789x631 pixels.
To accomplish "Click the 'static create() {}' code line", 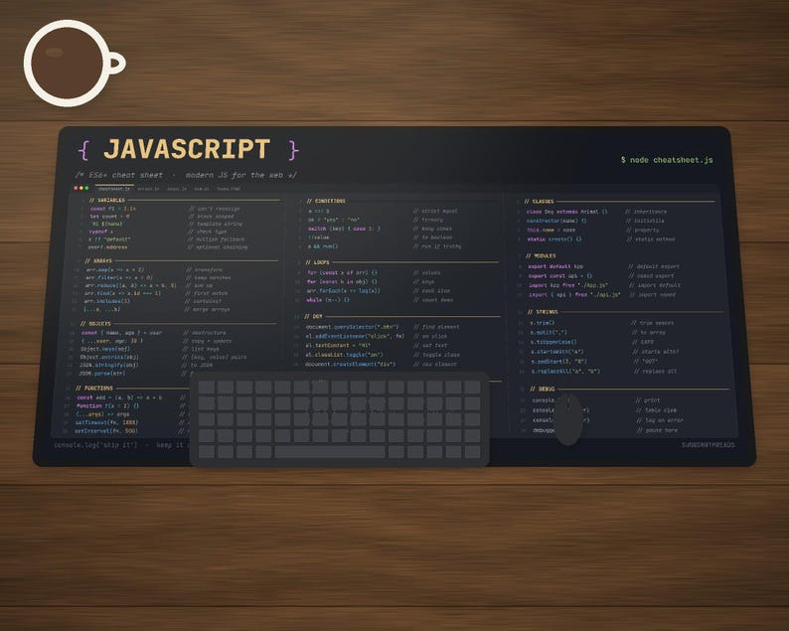I will point(554,239).
